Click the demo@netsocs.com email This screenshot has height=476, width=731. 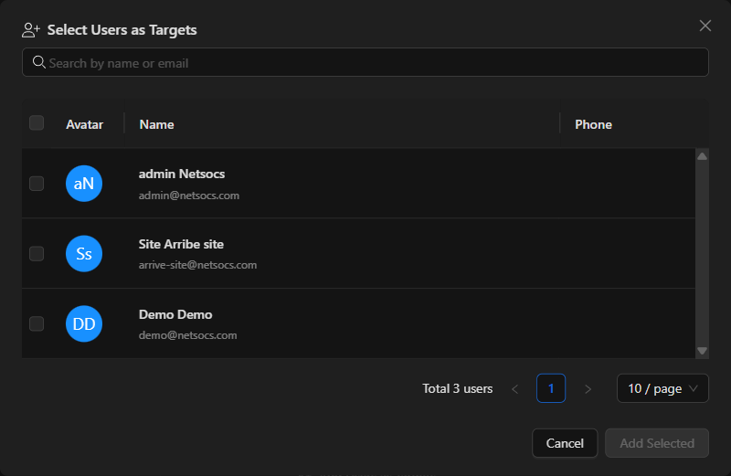tap(187, 335)
